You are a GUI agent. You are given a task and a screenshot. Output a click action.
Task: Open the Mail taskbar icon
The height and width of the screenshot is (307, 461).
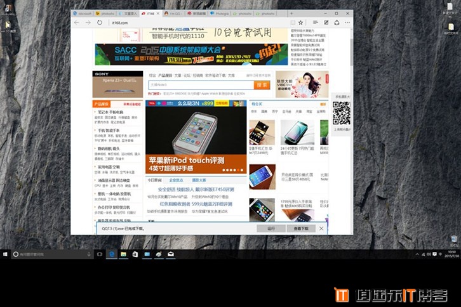171,254
